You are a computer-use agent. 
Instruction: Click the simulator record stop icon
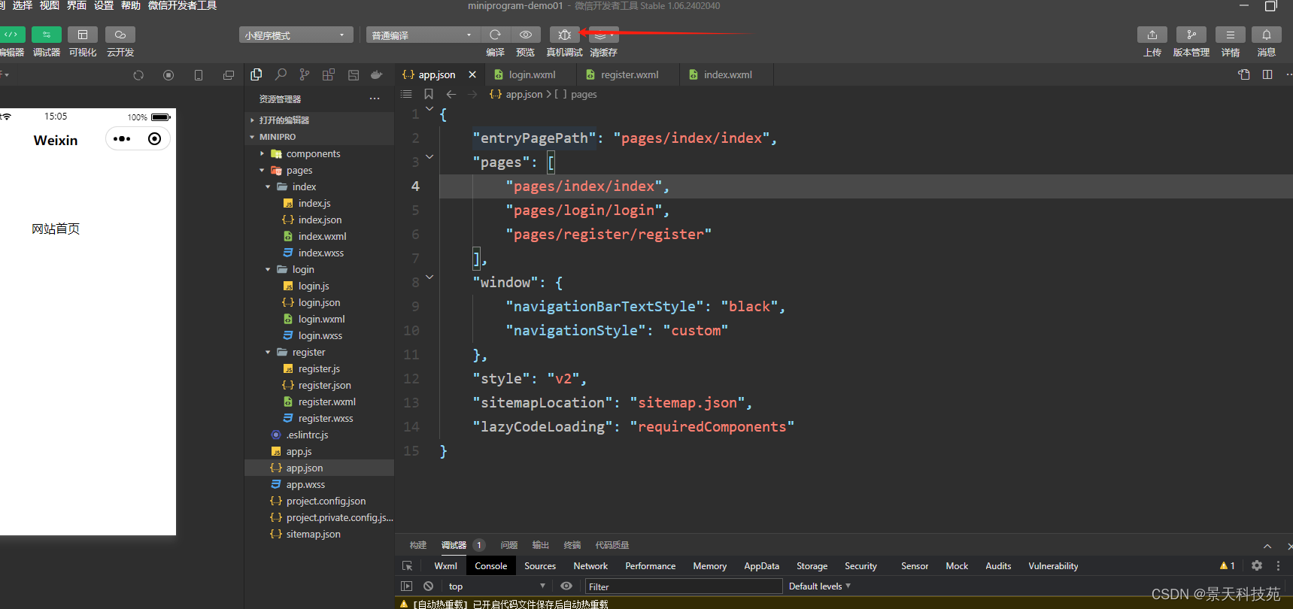tap(168, 75)
